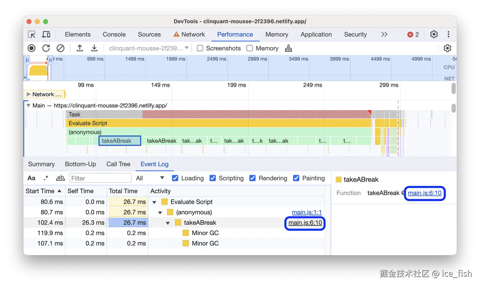Uncheck the Scripting filter checkbox
Image resolution: width=480 pixels, height=286 pixels.
(212, 178)
